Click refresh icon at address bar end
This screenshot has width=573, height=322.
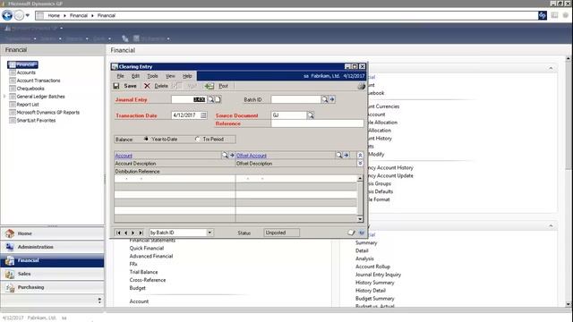[543, 15]
